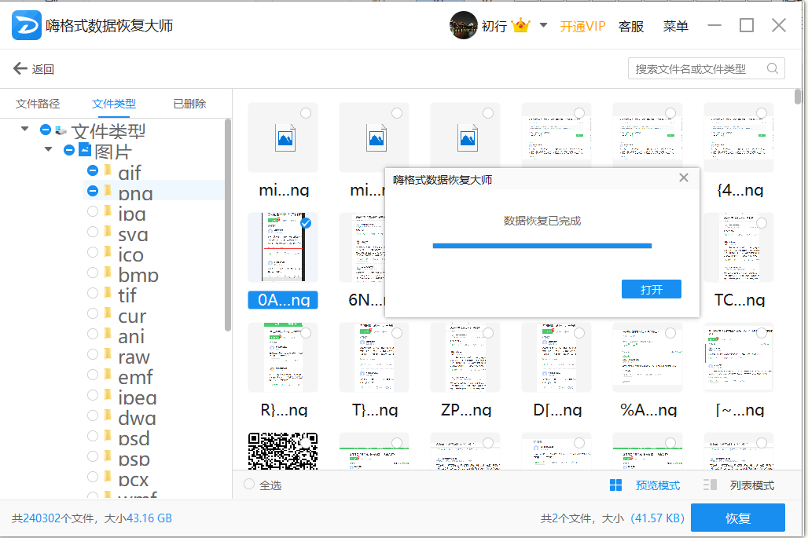The height and width of the screenshot is (538, 808).
Task: Open the {4...ng thumbnail
Action: (738, 137)
